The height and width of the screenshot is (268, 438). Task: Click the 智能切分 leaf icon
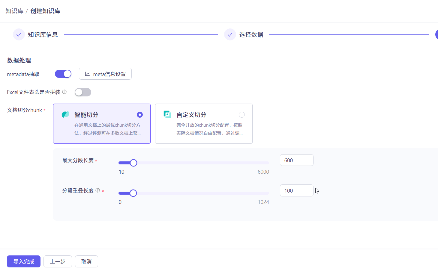65,114
